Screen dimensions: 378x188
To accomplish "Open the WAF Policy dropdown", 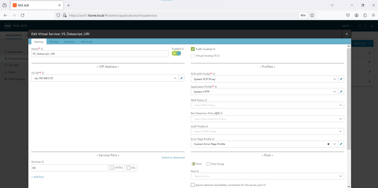I will 267,105.
